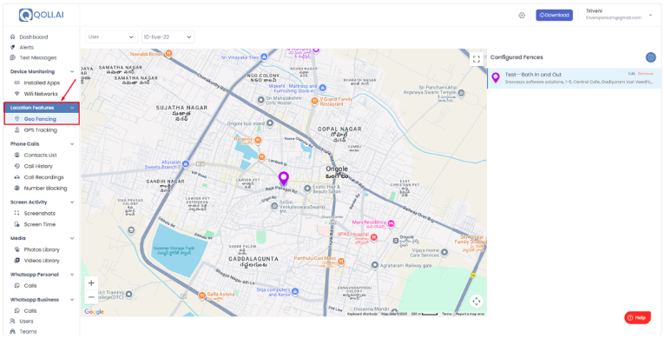
Task: Click the Download button
Action: [554, 16]
